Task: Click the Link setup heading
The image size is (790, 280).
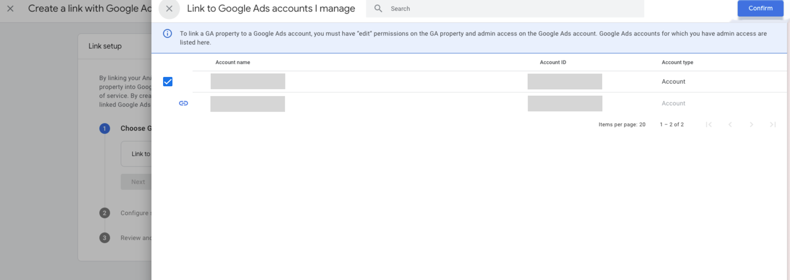Action: [105, 46]
